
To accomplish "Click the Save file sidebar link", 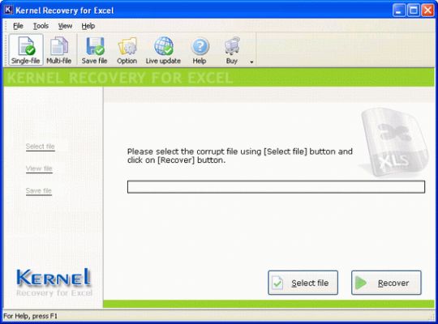I will coord(39,190).
